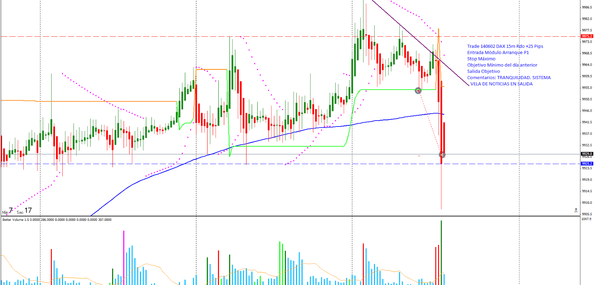The image size is (594, 285).
Task: Click the trade entry arrow marker
Action: (x=418, y=91)
